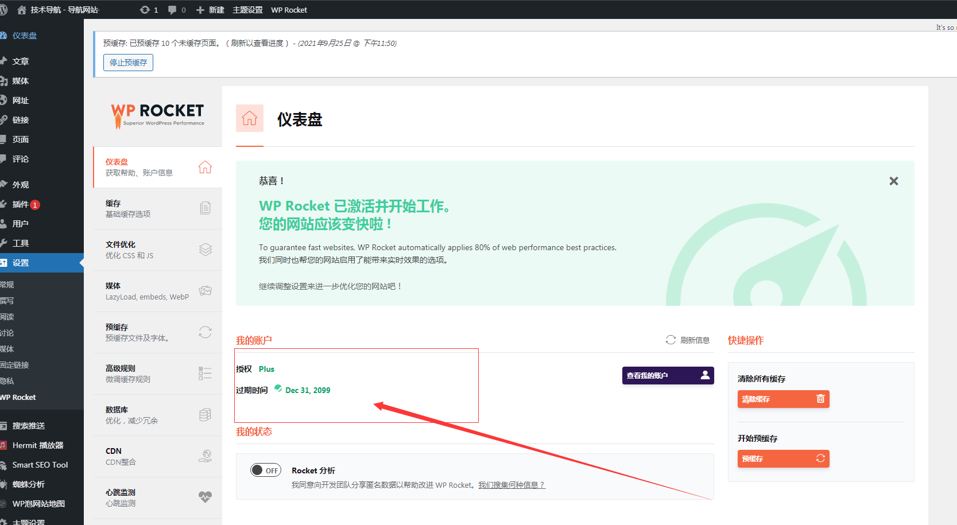The width and height of the screenshot is (957, 525).
Task: Click the View My Account (查看我的账户) button
Action: pos(668,375)
